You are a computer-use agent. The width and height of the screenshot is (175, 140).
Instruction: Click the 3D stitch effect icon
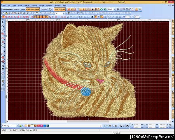tap(71, 17)
